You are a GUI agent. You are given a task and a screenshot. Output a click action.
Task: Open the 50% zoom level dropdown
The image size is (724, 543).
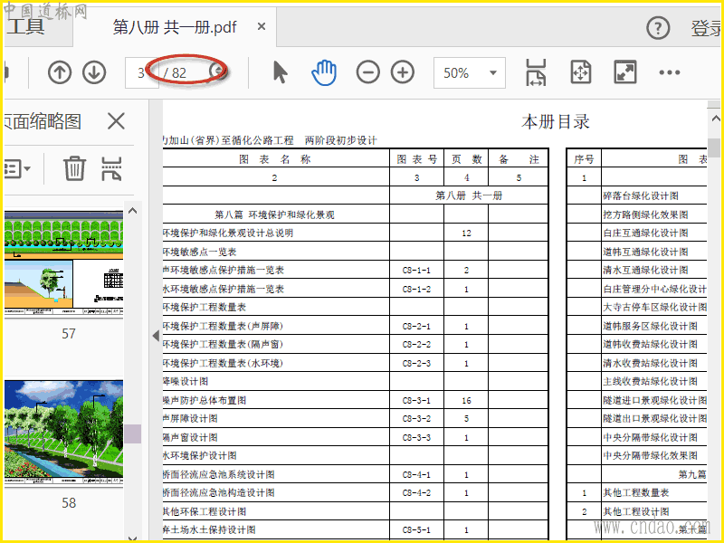(x=470, y=72)
